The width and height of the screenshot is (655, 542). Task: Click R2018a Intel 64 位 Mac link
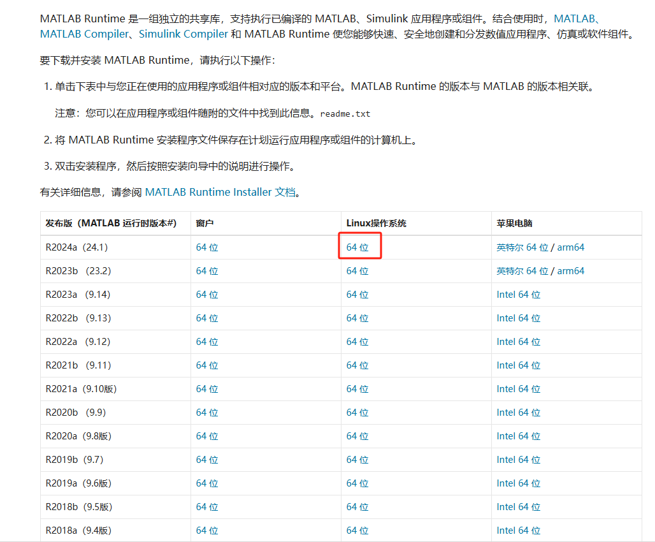pos(519,531)
